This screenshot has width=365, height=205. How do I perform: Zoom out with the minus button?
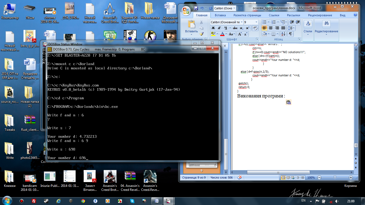319,178
